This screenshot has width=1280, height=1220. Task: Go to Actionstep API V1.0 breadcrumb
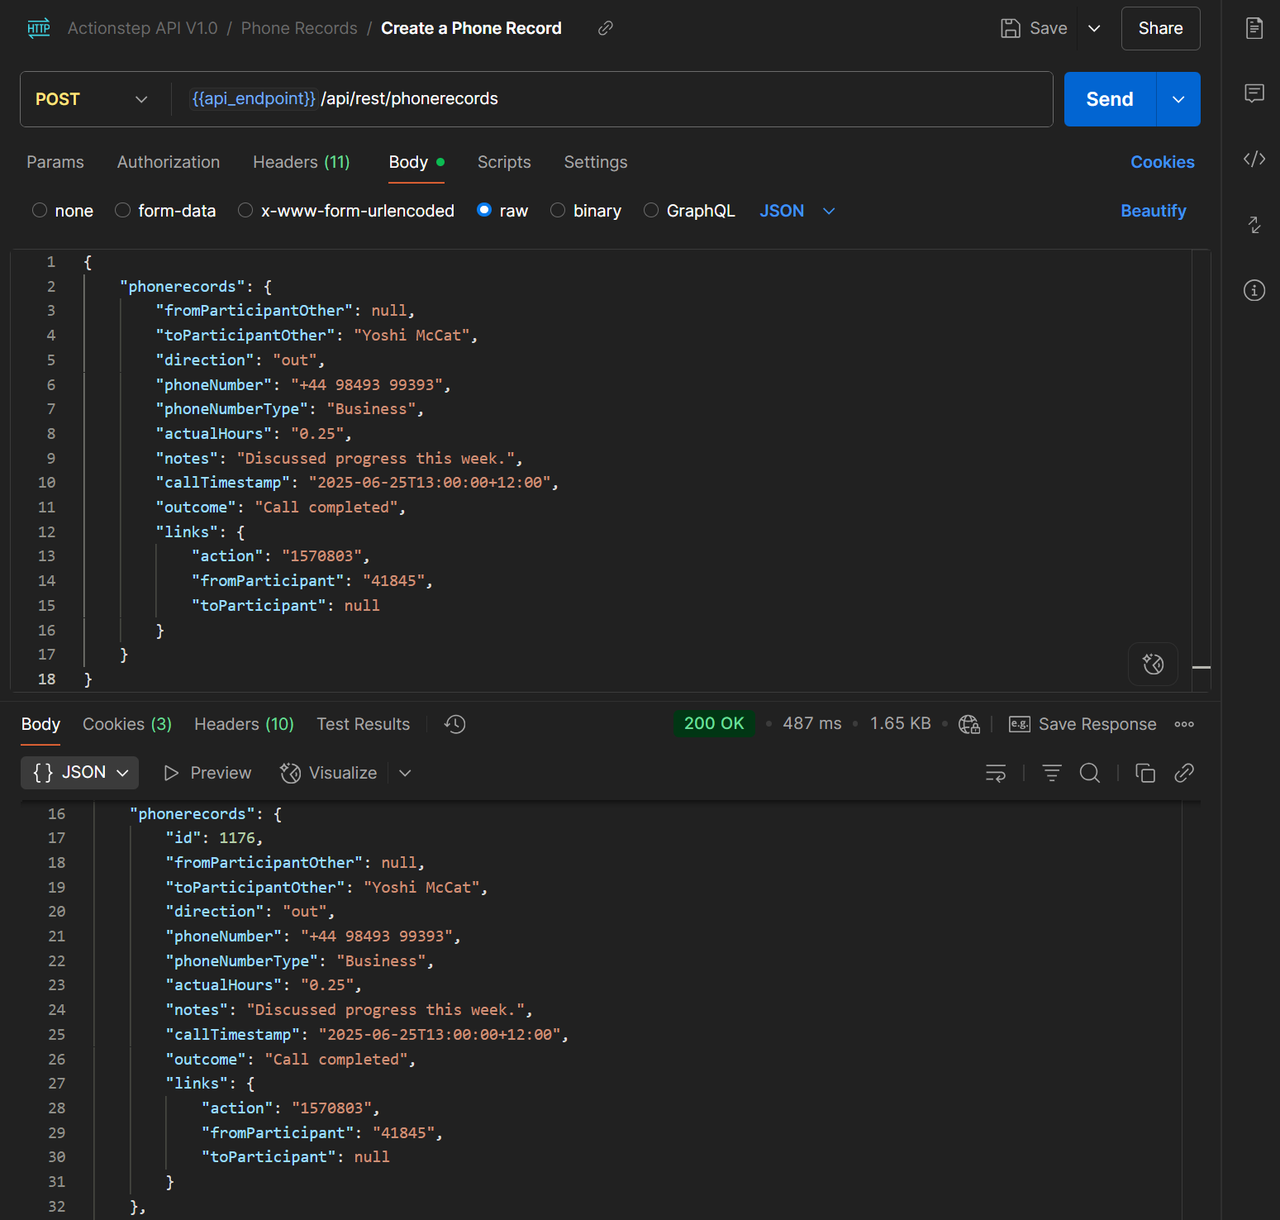(142, 28)
